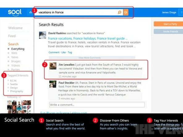
Task: Select the Videos search filter
Action: click(x=15, y=65)
